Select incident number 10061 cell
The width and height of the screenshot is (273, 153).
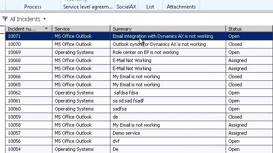(x=29, y=101)
